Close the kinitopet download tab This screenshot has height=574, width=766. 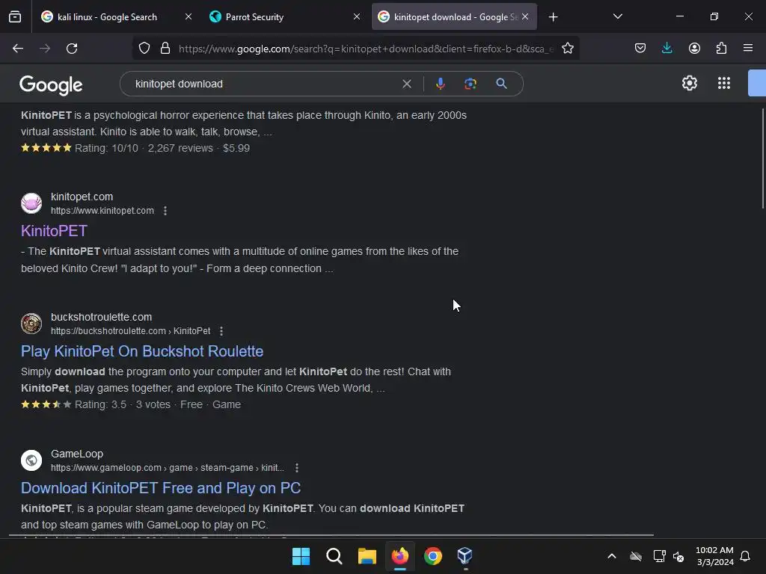(525, 17)
